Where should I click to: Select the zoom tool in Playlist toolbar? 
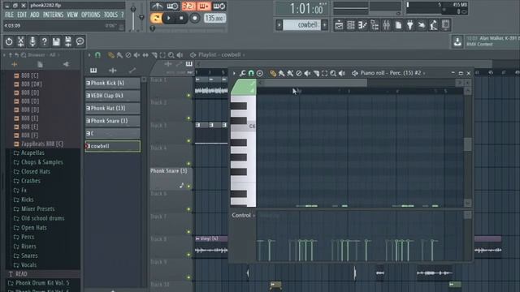coord(171,55)
